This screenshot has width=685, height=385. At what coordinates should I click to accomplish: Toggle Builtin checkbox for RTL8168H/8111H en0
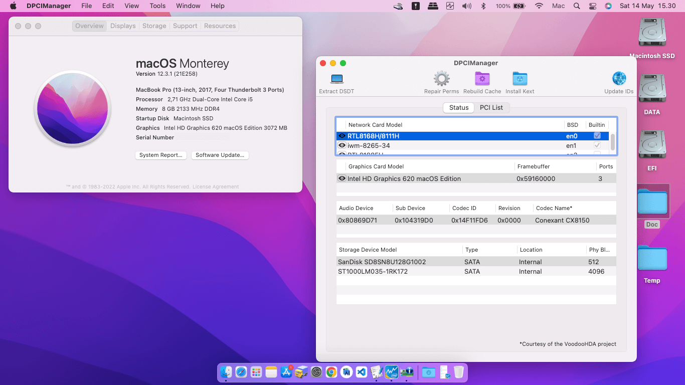pos(597,136)
